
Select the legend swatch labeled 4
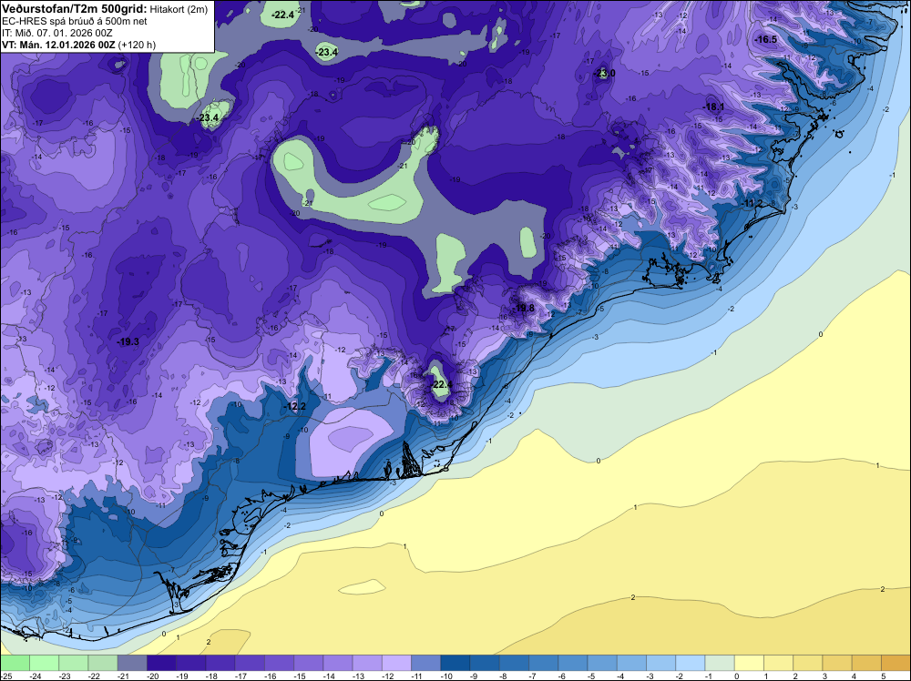867,663
